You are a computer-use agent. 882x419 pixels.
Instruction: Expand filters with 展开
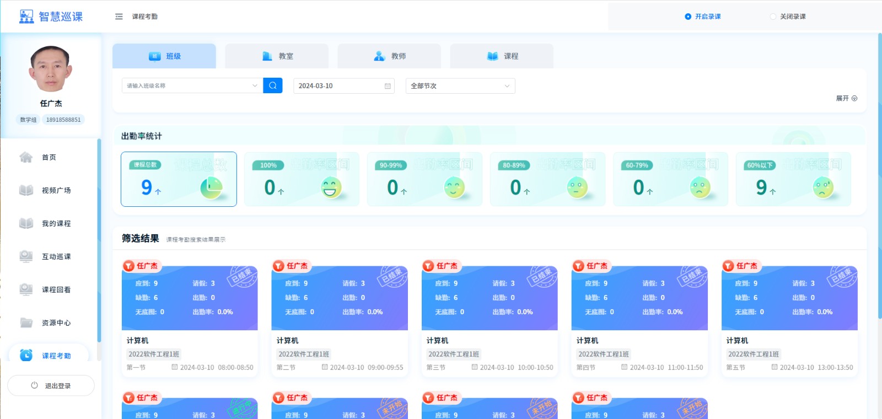pyautogui.click(x=846, y=98)
